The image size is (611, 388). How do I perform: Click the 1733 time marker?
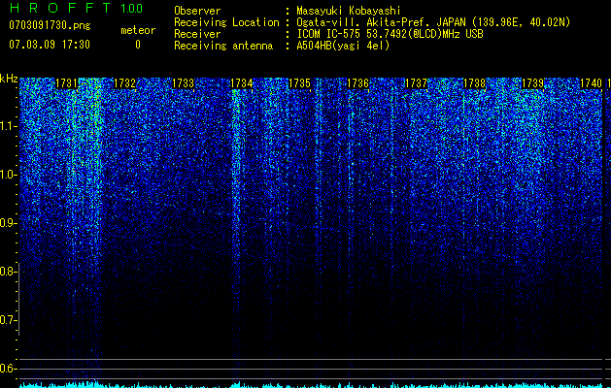(x=184, y=83)
